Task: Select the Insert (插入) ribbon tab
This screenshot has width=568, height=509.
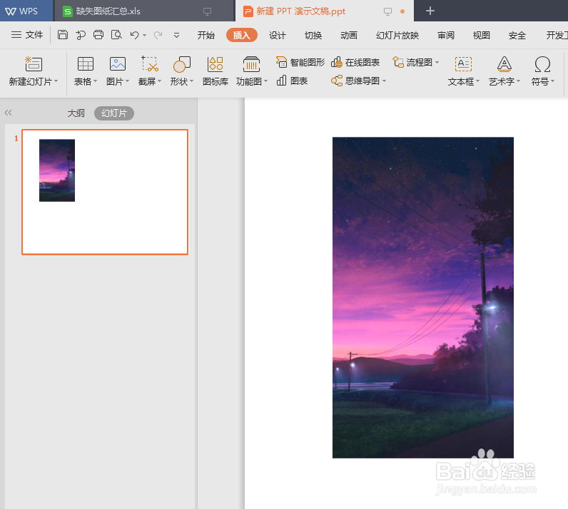Action: point(242,35)
